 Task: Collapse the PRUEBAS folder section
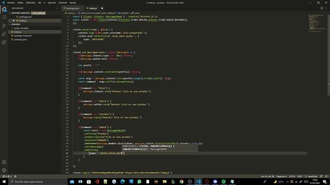16,24
